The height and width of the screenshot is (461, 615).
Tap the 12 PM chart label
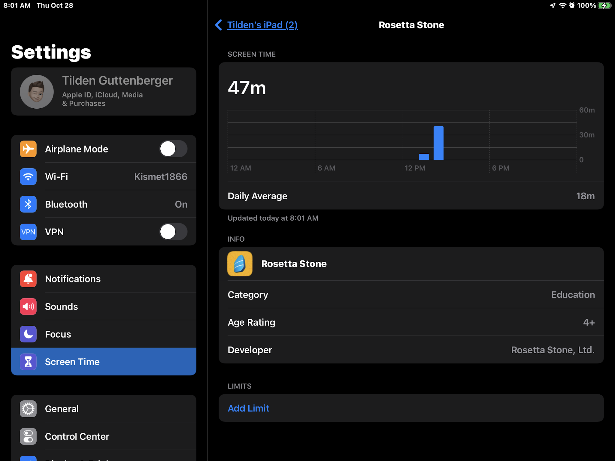coord(415,168)
